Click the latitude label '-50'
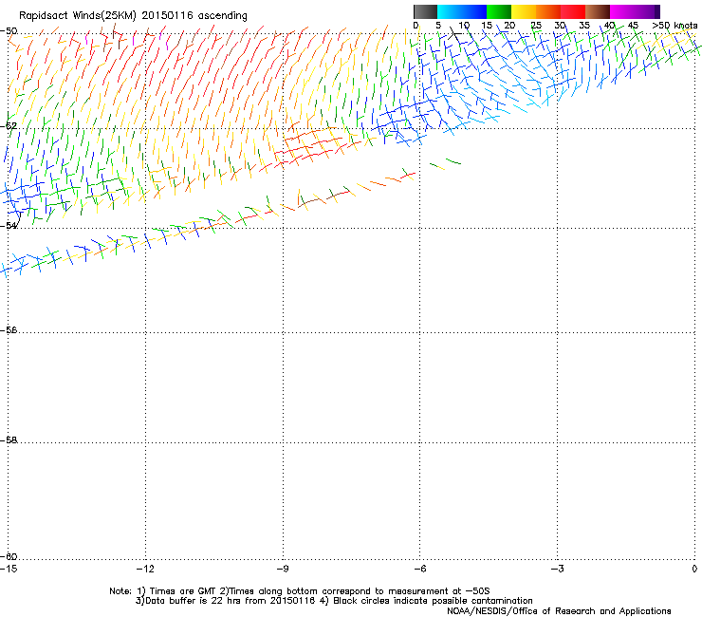 tap(9, 31)
